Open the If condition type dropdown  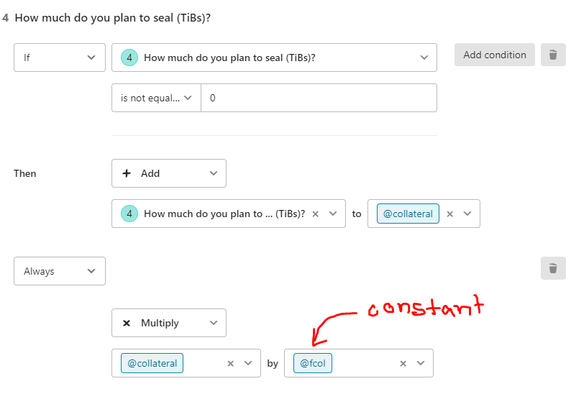click(x=60, y=58)
